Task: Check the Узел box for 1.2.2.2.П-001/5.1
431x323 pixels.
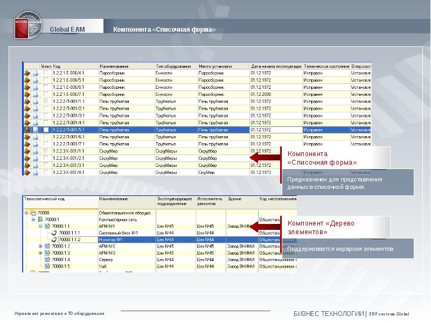Action: pyautogui.click(x=46, y=130)
